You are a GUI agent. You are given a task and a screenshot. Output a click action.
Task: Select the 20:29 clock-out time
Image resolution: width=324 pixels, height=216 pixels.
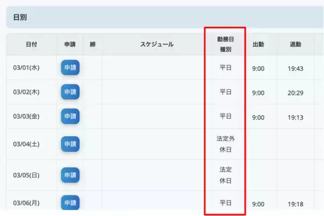click(295, 93)
